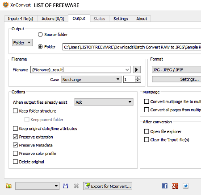Image resolution: width=201 pixels, height=195 pixels.
Task: Expand the Case No change dropdown
Action: click(91, 79)
